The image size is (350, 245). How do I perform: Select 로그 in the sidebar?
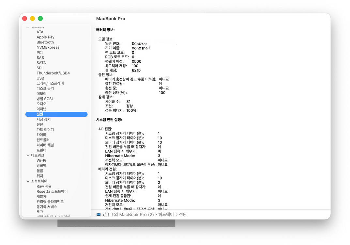[39, 212]
